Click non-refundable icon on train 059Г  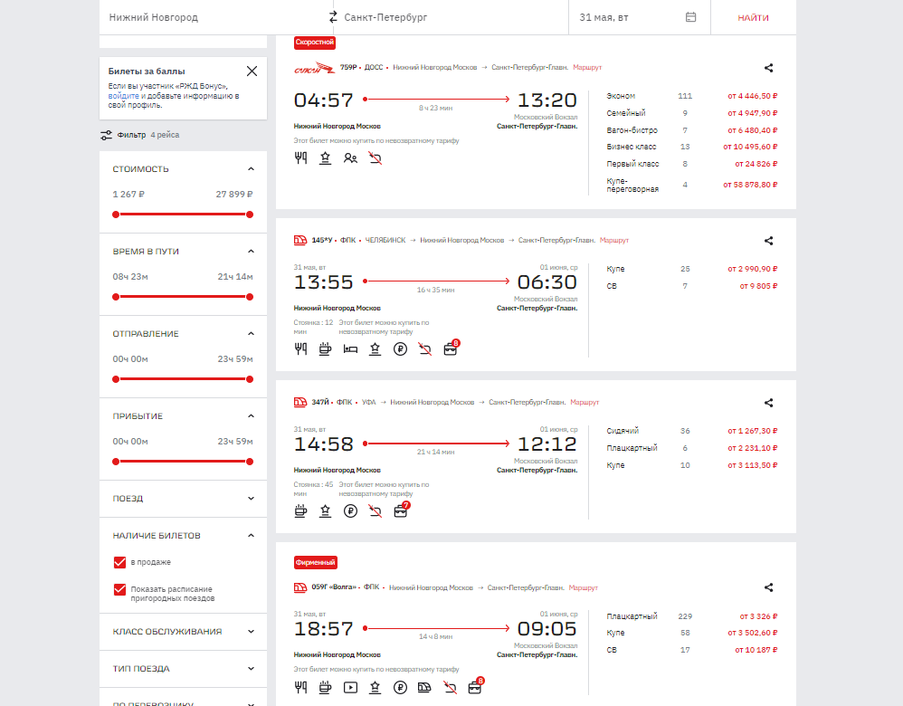click(x=450, y=687)
